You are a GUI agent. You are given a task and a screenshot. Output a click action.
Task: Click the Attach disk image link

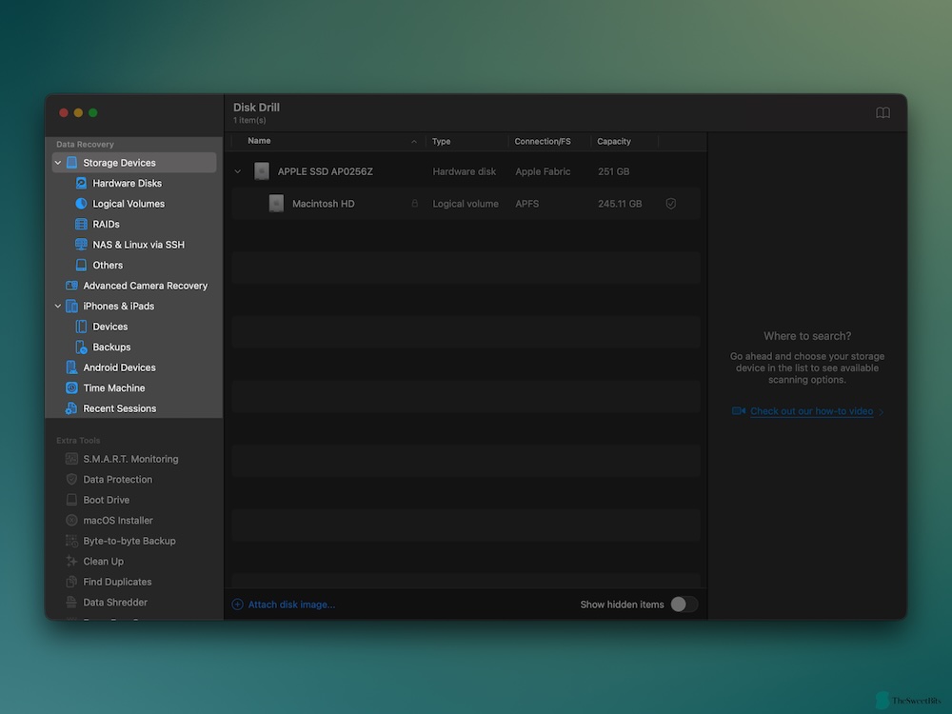click(x=291, y=605)
